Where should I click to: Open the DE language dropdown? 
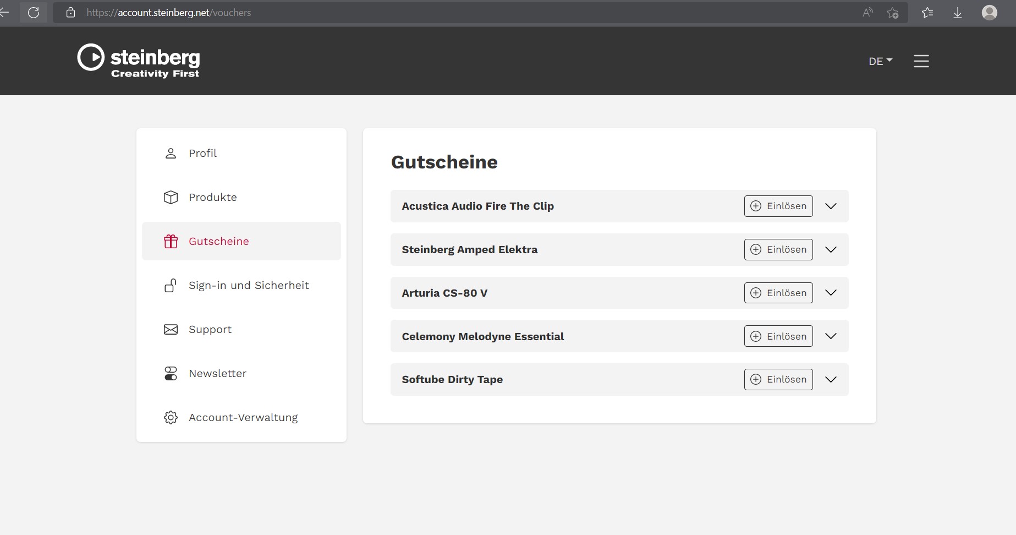880,61
